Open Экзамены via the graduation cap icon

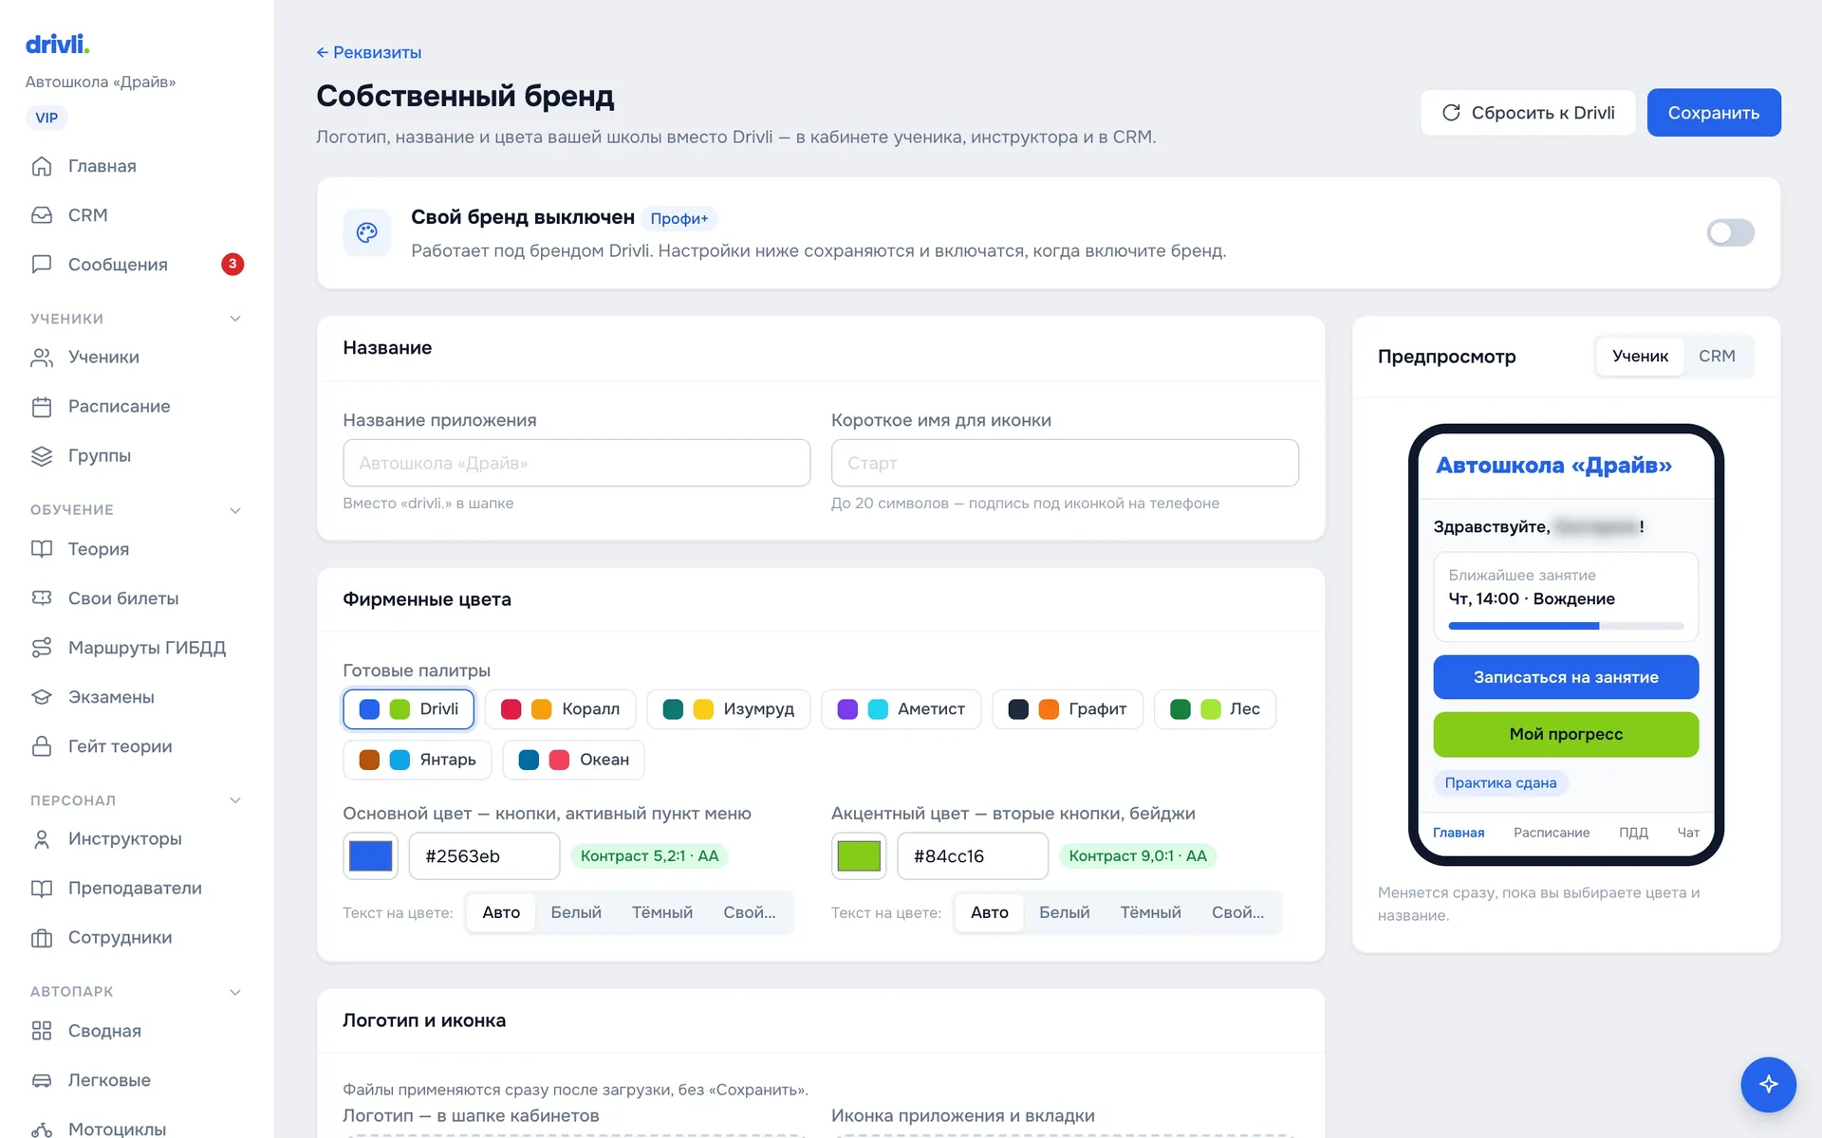(42, 697)
